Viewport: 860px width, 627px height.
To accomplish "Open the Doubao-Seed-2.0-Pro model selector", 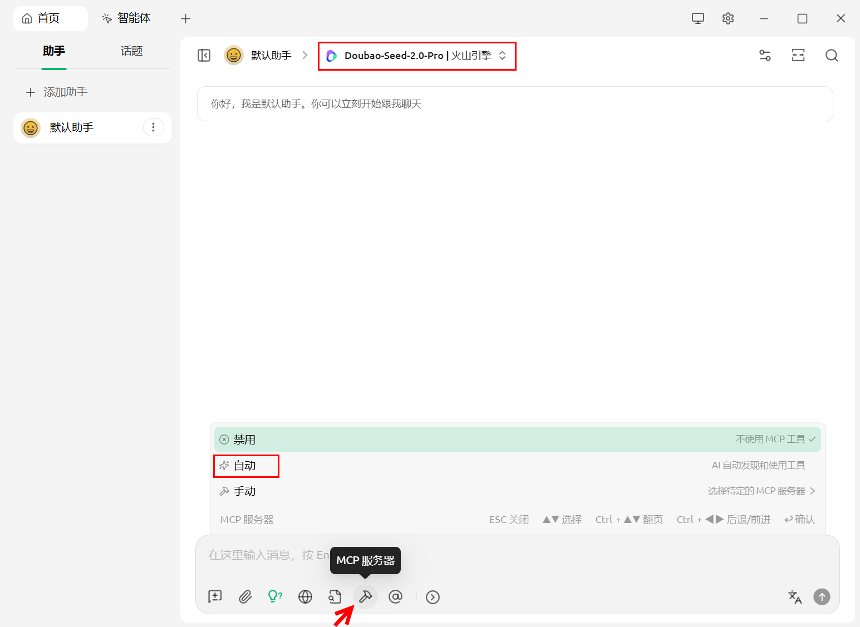I will [417, 56].
